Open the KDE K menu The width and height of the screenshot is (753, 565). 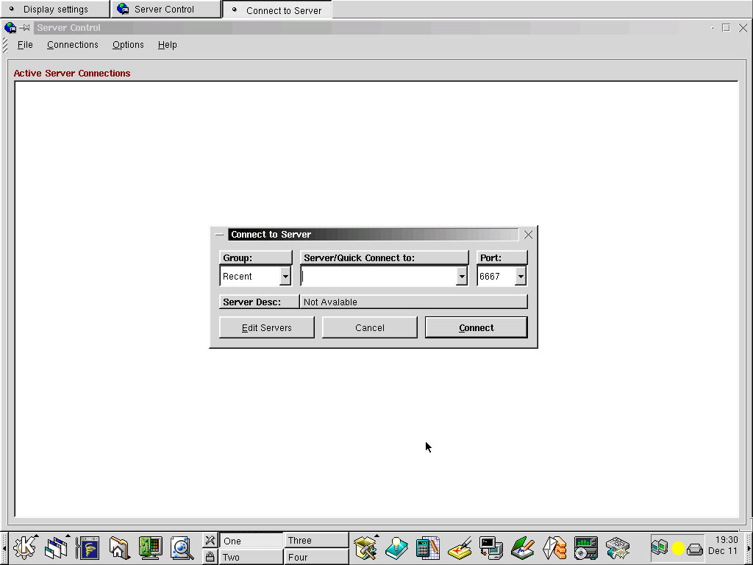coord(24,548)
